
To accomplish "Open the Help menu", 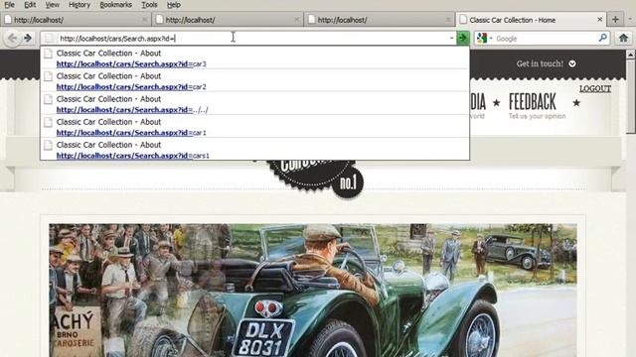I will 174,5.
